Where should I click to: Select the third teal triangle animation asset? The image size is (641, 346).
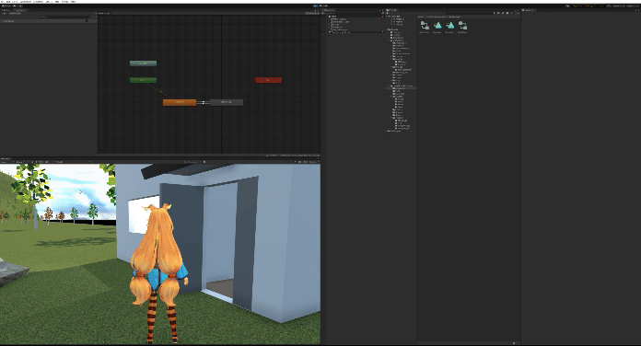(449, 26)
